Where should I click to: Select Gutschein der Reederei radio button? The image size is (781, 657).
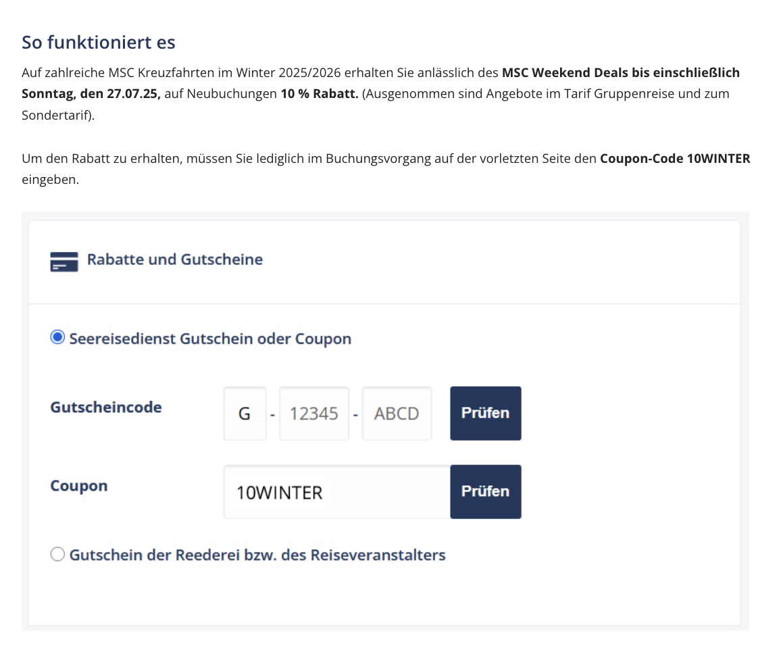[58, 554]
